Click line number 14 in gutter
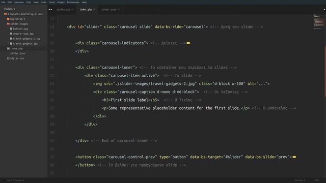The width and height of the screenshot is (326, 183). 52,27
